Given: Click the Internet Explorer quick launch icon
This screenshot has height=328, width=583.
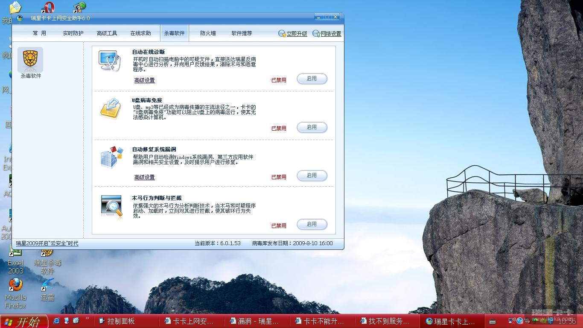Looking at the screenshot, I should tap(56, 321).
